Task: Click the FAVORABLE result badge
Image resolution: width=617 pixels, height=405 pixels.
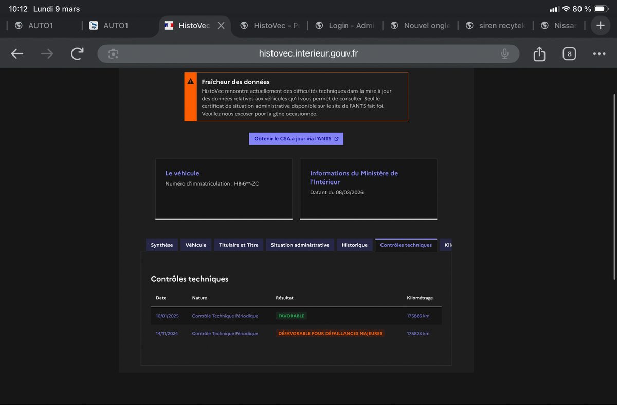Action: click(x=292, y=316)
